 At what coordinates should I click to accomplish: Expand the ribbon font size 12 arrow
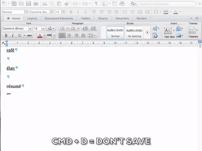click(x=43, y=29)
